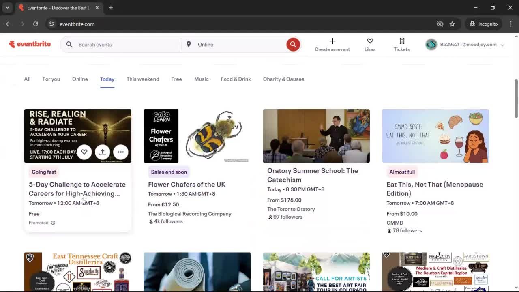Image resolution: width=519 pixels, height=292 pixels.
Task: Click the account avatar icon
Action: click(431, 45)
